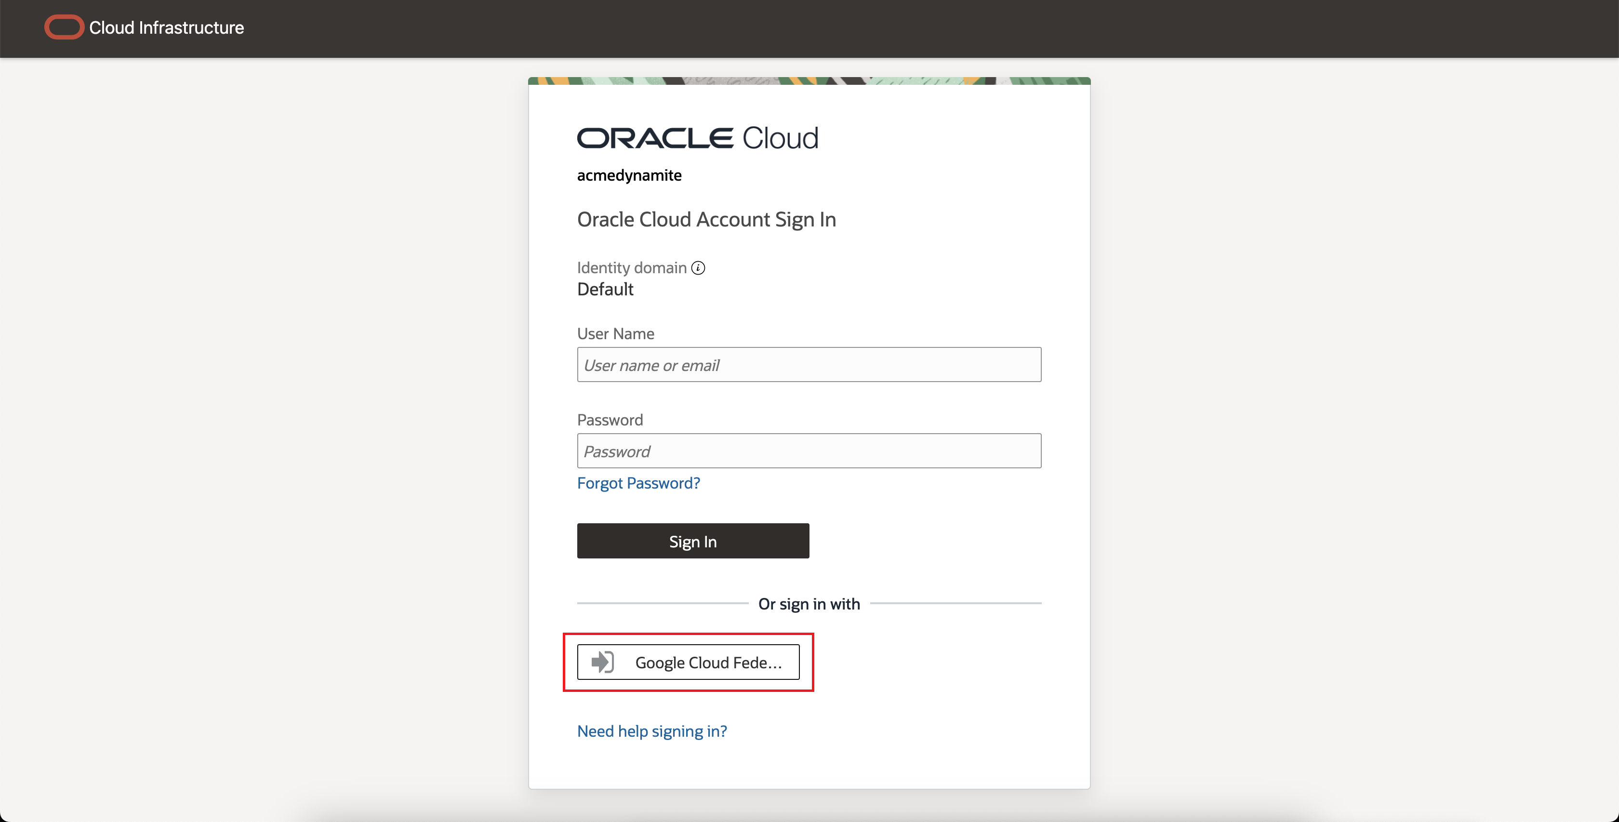This screenshot has height=822, width=1619.
Task: Click the Default identity domain value
Action: pos(605,290)
